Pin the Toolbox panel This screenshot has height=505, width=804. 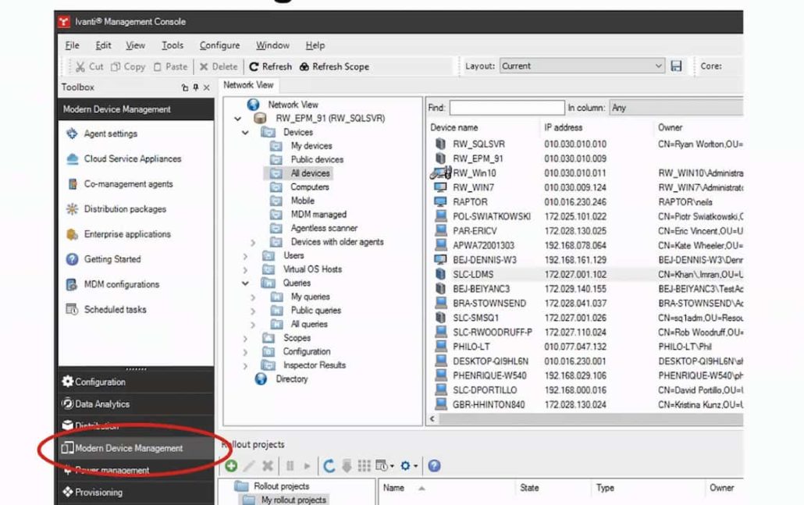(x=195, y=87)
